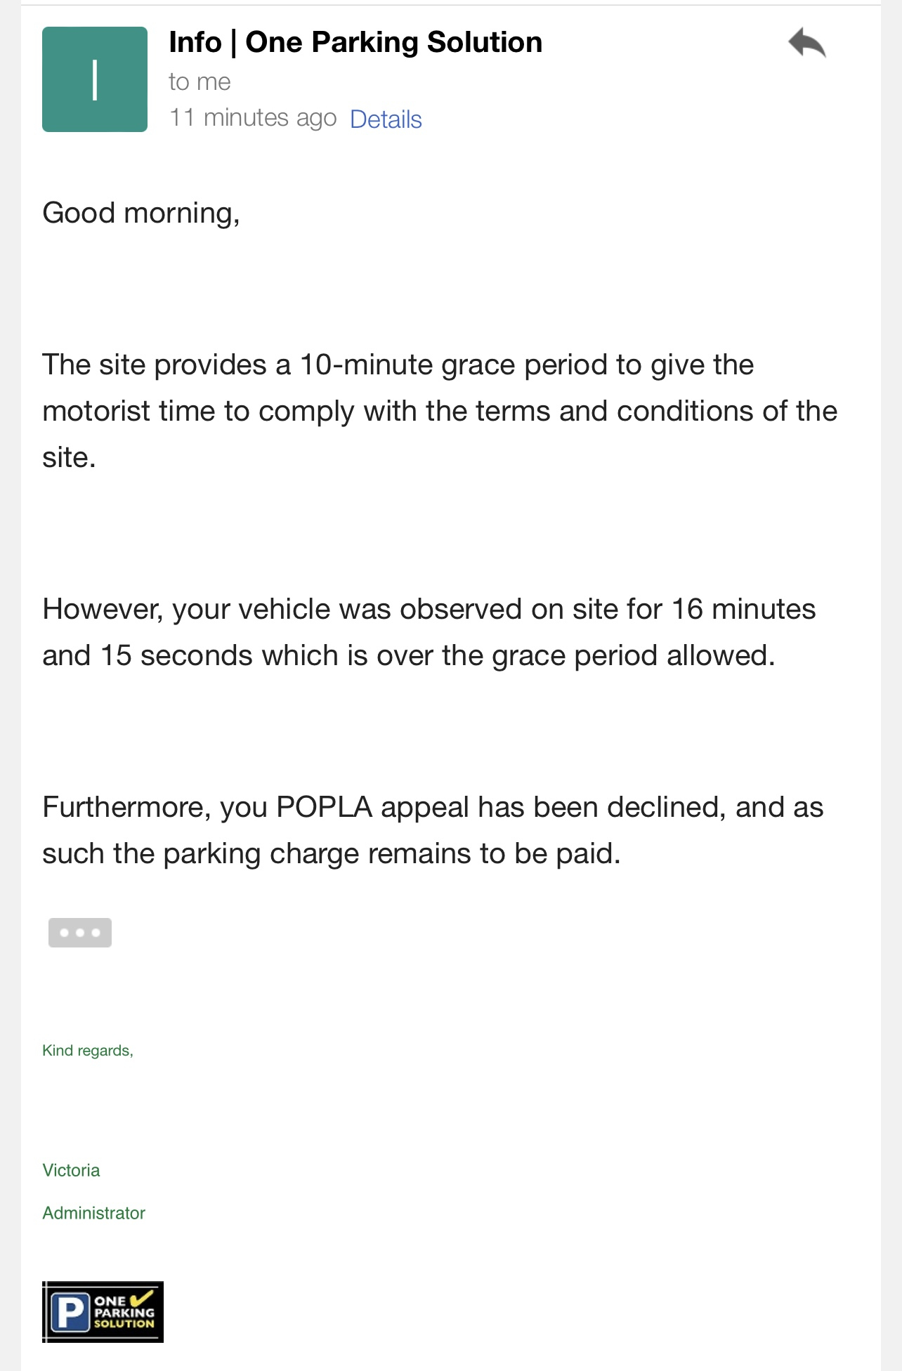
Task: Open the green sender avatar with letter I
Action: click(x=95, y=79)
